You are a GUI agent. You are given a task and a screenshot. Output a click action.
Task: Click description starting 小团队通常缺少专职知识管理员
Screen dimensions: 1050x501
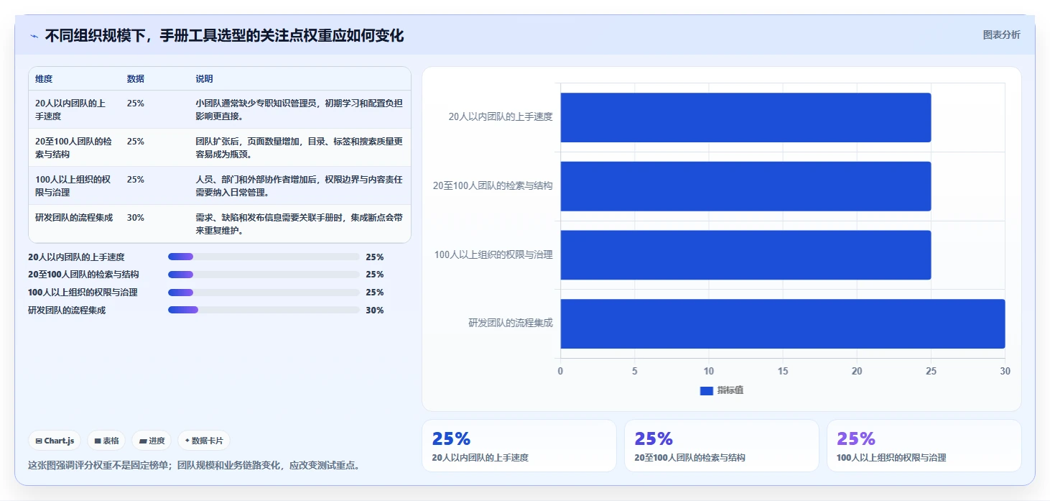tap(299, 109)
